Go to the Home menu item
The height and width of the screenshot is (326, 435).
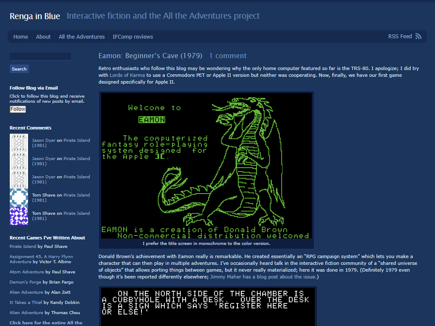click(x=20, y=37)
